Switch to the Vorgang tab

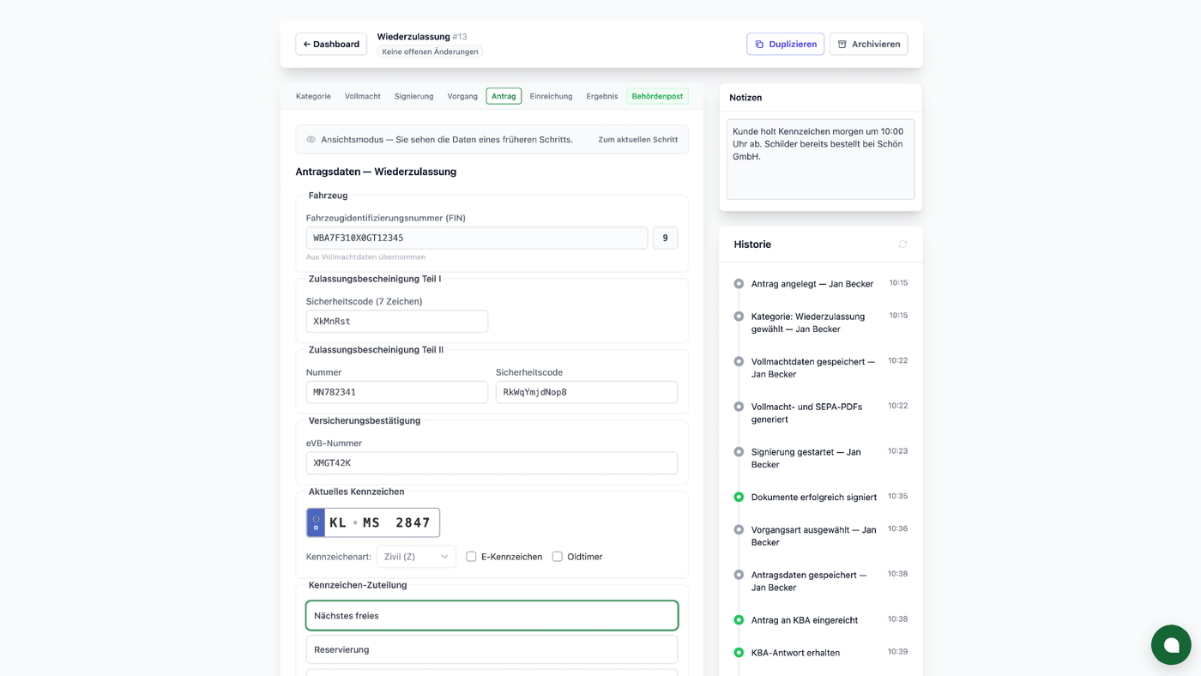(x=462, y=96)
